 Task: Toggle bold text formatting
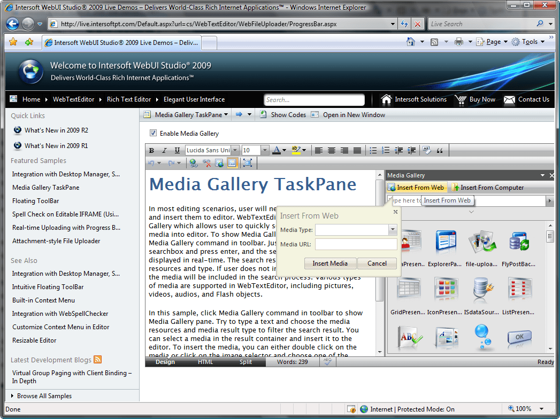(152, 150)
